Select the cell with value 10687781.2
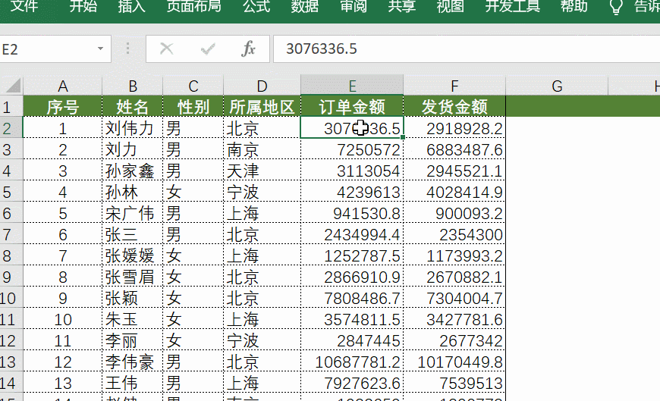This screenshot has width=660, height=401. pyautogui.click(x=352, y=362)
